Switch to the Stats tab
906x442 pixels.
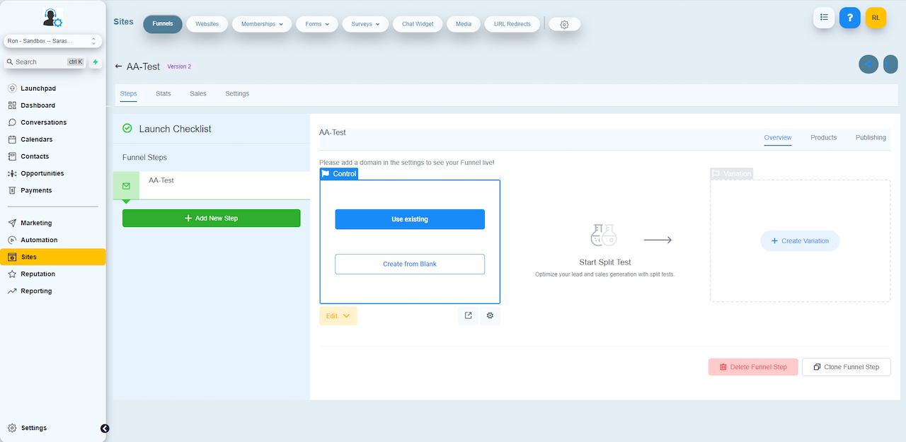pyautogui.click(x=164, y=93)
